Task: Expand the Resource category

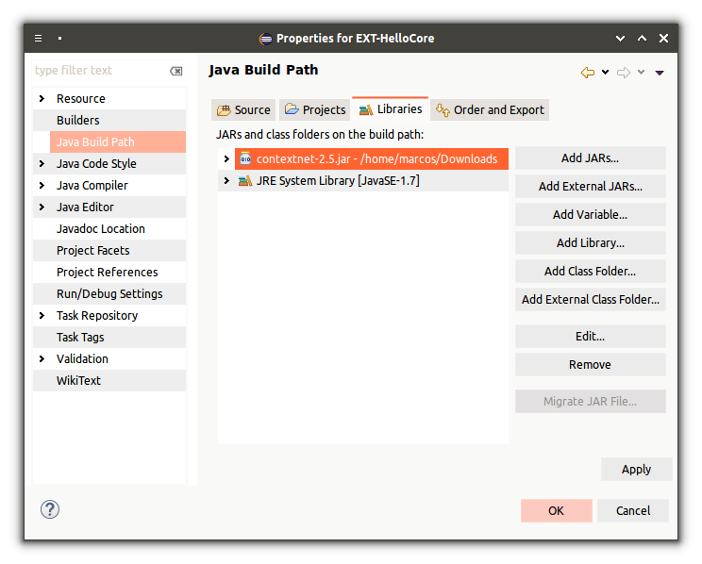Action: [42, 99]
